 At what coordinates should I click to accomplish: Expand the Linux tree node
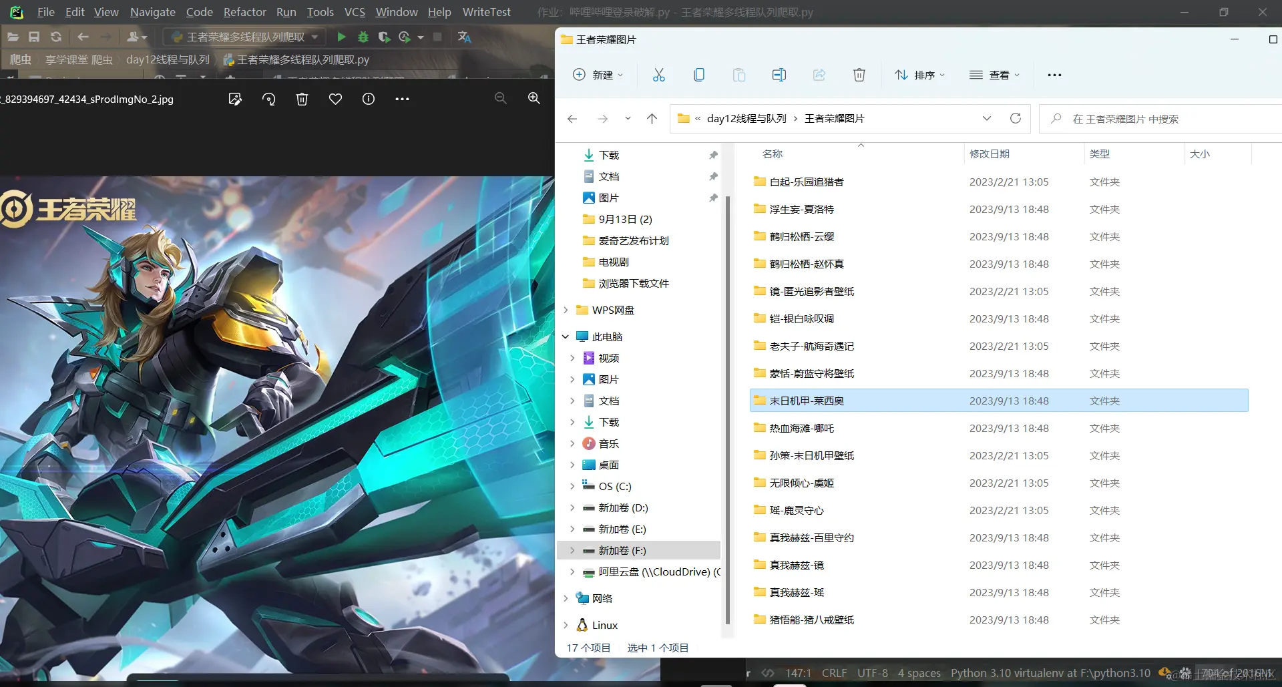(x=566, y=625)
